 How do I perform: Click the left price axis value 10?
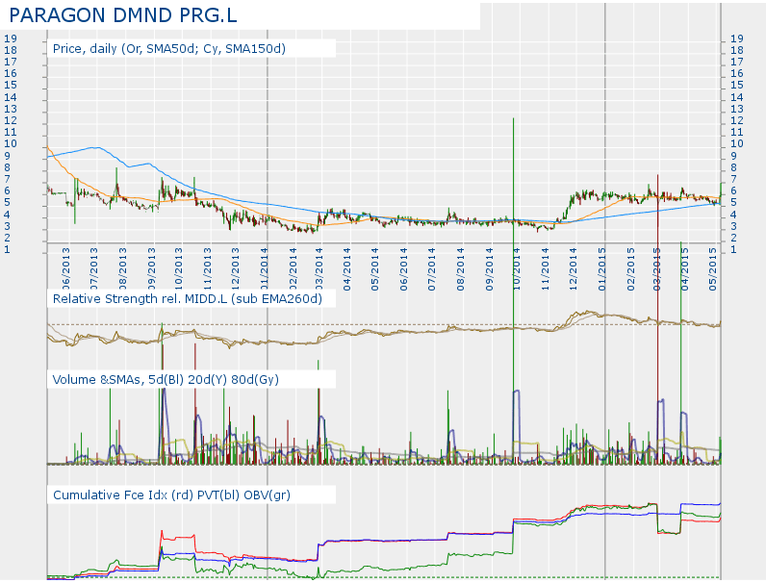(x=11, y=144)
